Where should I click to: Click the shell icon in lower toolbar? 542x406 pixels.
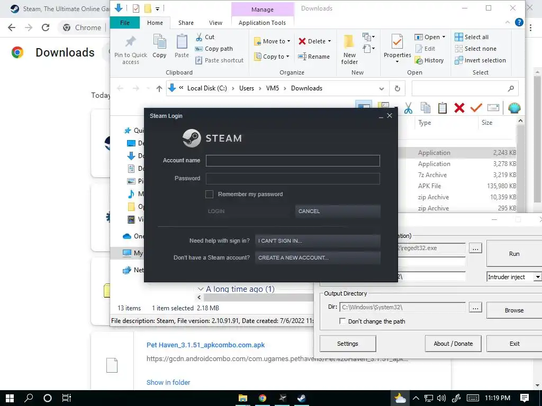point(514,108)
